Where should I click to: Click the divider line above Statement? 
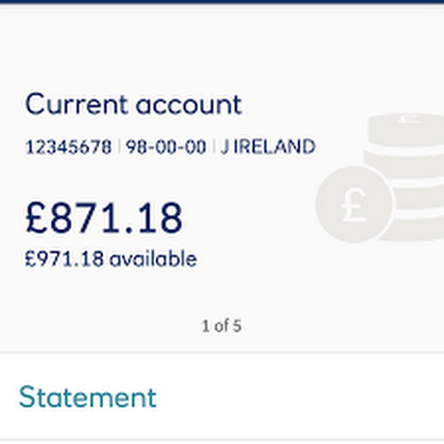coord(222,353)
